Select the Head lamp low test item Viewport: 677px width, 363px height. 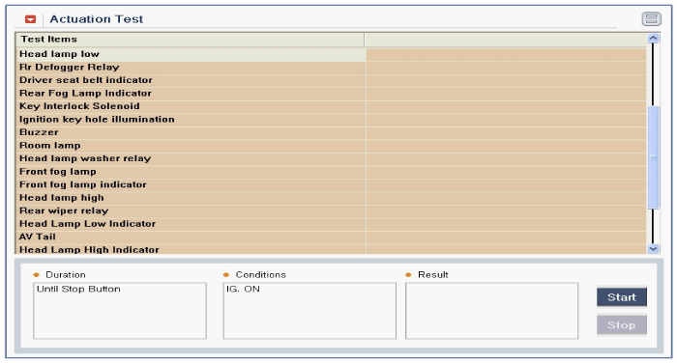tap(331, 54)
